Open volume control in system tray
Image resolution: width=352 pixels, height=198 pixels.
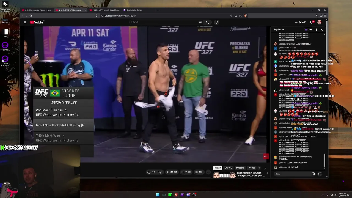pos(335,195)
